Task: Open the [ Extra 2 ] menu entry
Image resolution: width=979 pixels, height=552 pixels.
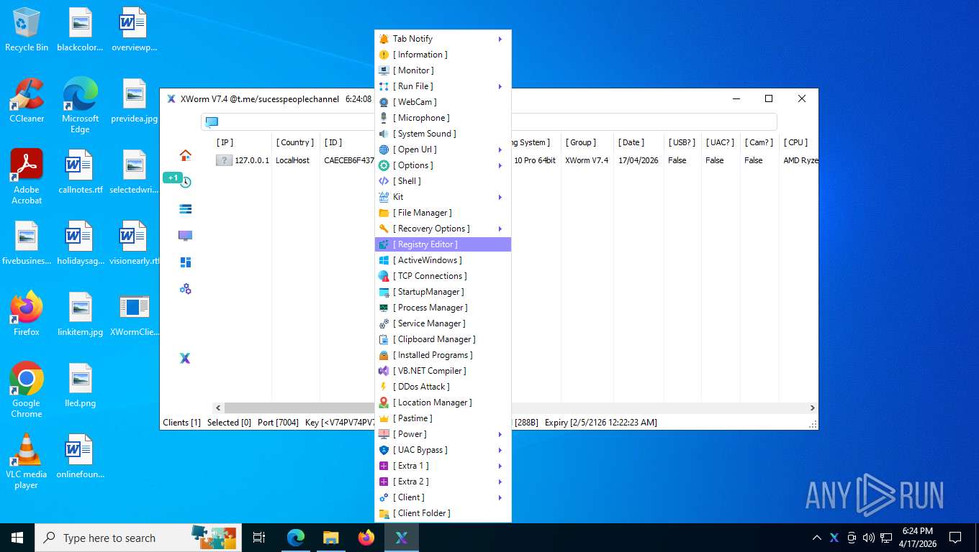Action: click(443, 482)
